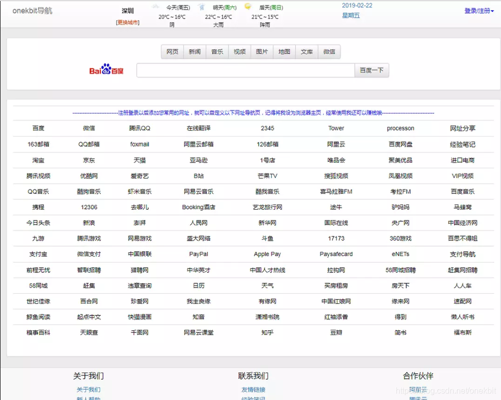Open the 淘宝 link

pyautogui.click(x=38, y=160)
